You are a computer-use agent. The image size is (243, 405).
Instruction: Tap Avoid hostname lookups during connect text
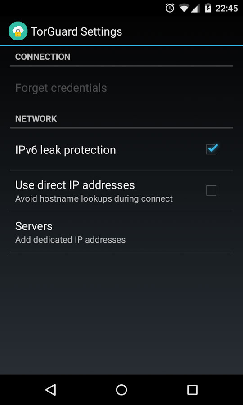pyautogui.click(x=94, y=198)
